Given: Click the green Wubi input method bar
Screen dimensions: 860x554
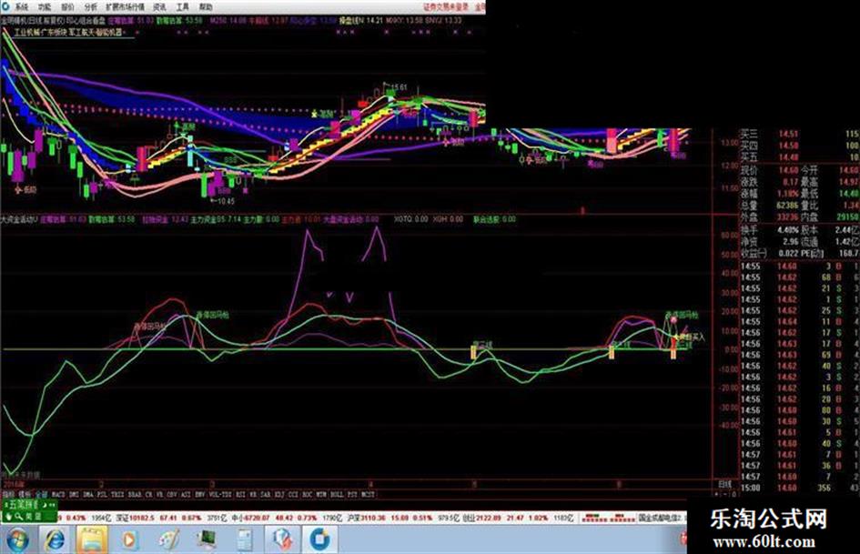Looking at the screenshot, I should [x=28, y=510].
